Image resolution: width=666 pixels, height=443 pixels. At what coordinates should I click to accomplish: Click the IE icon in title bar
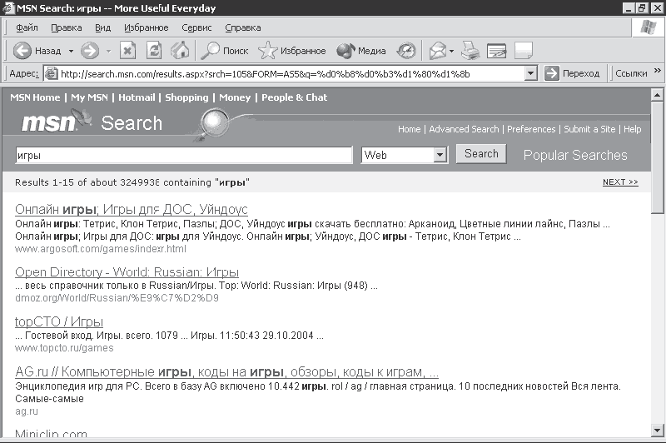point(8,8)
